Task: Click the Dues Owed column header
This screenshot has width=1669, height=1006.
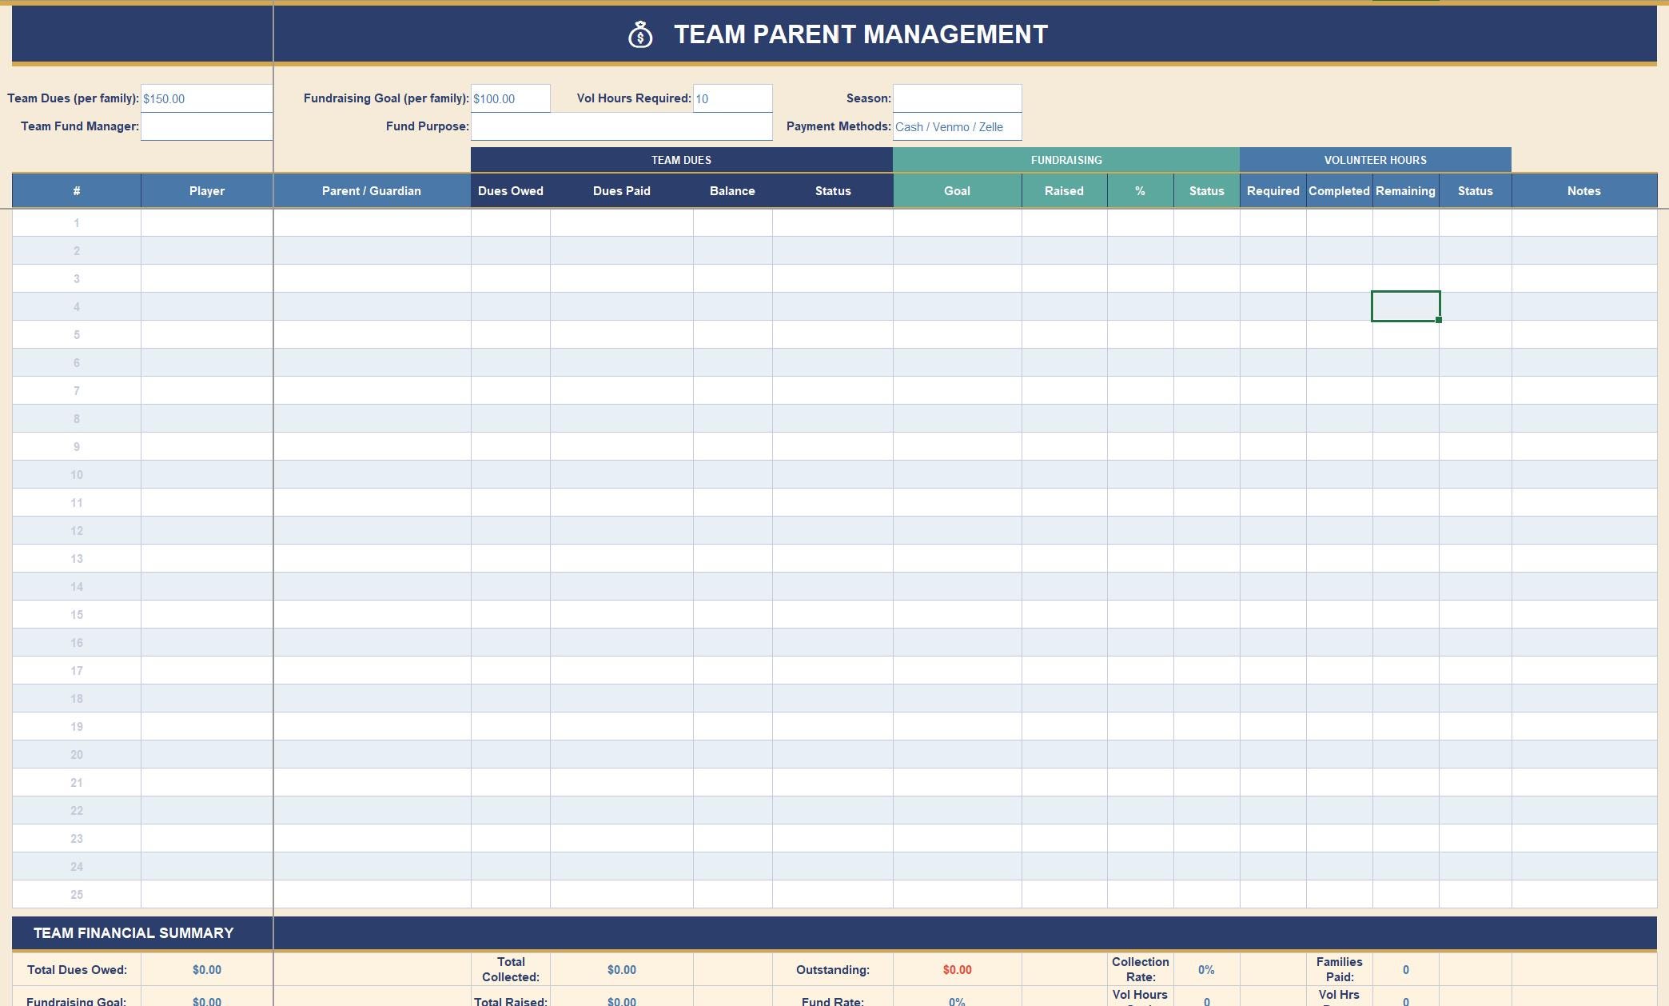Action: [511, 191]
